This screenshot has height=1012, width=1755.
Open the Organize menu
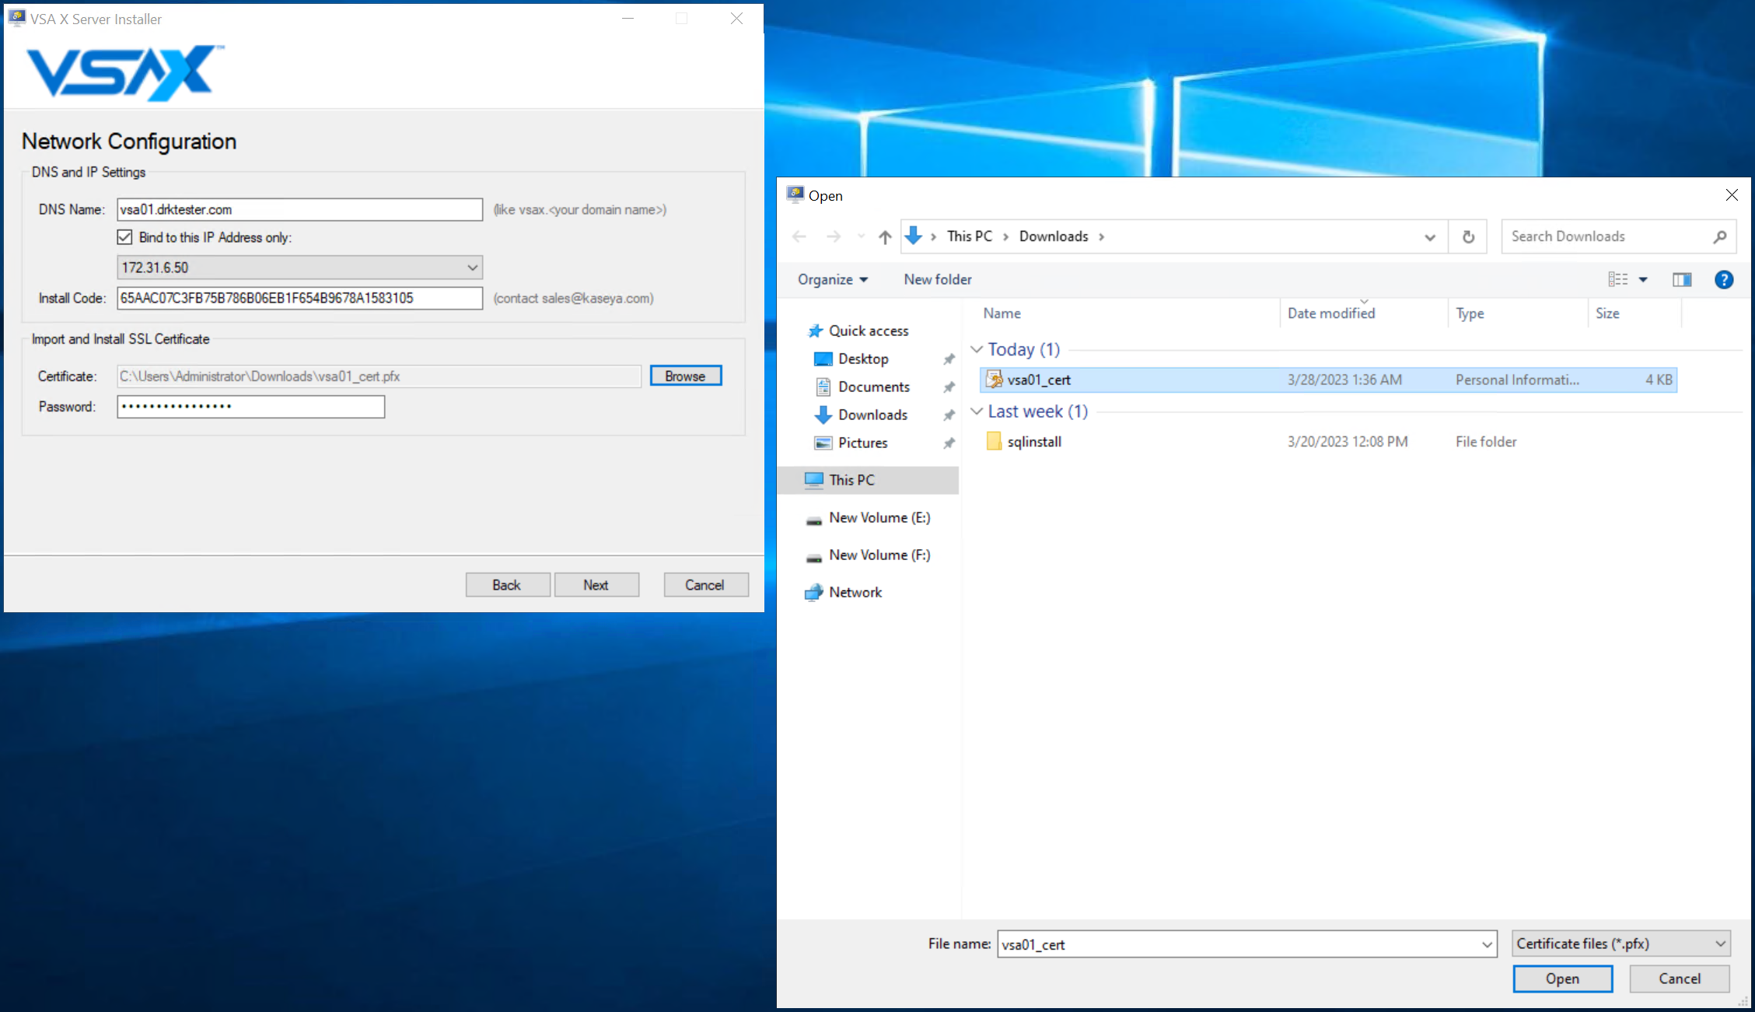pos(832,279)
